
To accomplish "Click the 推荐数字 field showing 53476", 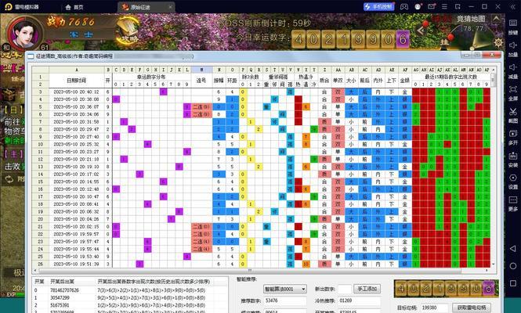I will (x=284, y=300).
